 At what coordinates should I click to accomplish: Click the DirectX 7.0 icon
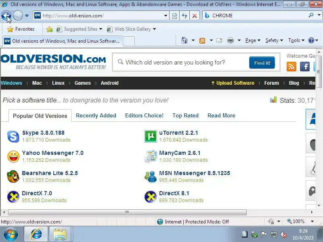[13, 197]
